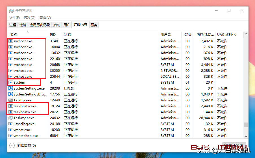Click the scrollbar down arrow
Viewport: 255px width, 158px height.
point(246,136)
